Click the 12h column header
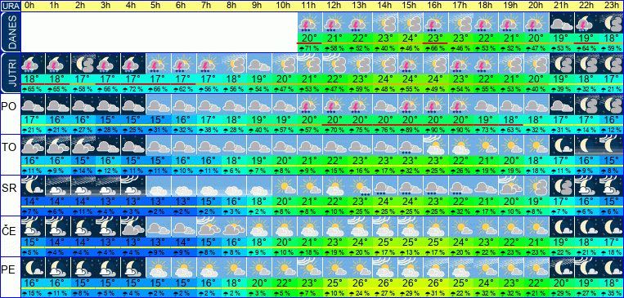Viewport: 624px width, 298px height. point(334,6)
